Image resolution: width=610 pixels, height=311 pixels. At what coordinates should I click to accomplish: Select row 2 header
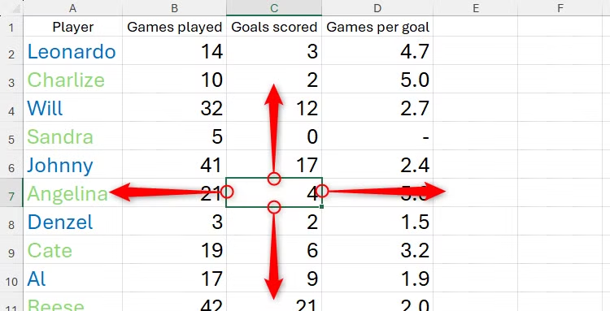point(11,50)
